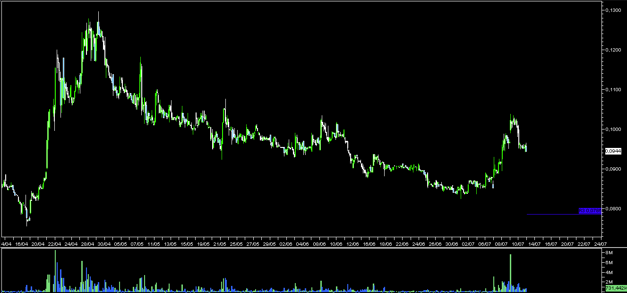The width and height of the screenshot is (627, 293).
Task: Click the 27/05 date label
Action: pyautogui.click(x=253, y=244)
